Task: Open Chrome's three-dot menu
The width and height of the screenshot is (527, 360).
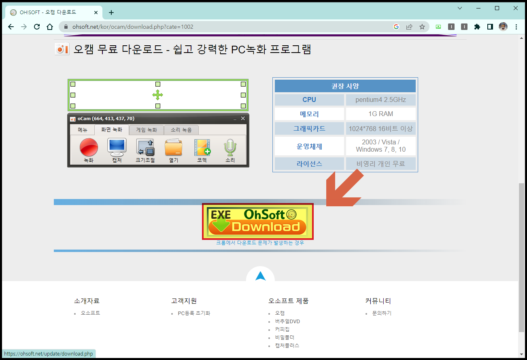Action: [x=516, y=27]
